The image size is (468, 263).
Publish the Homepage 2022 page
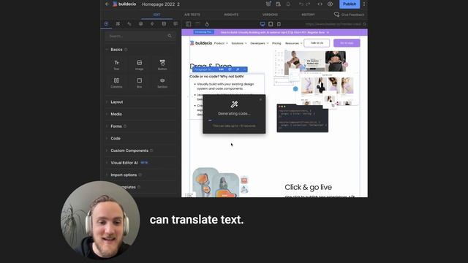coord(350,4)
